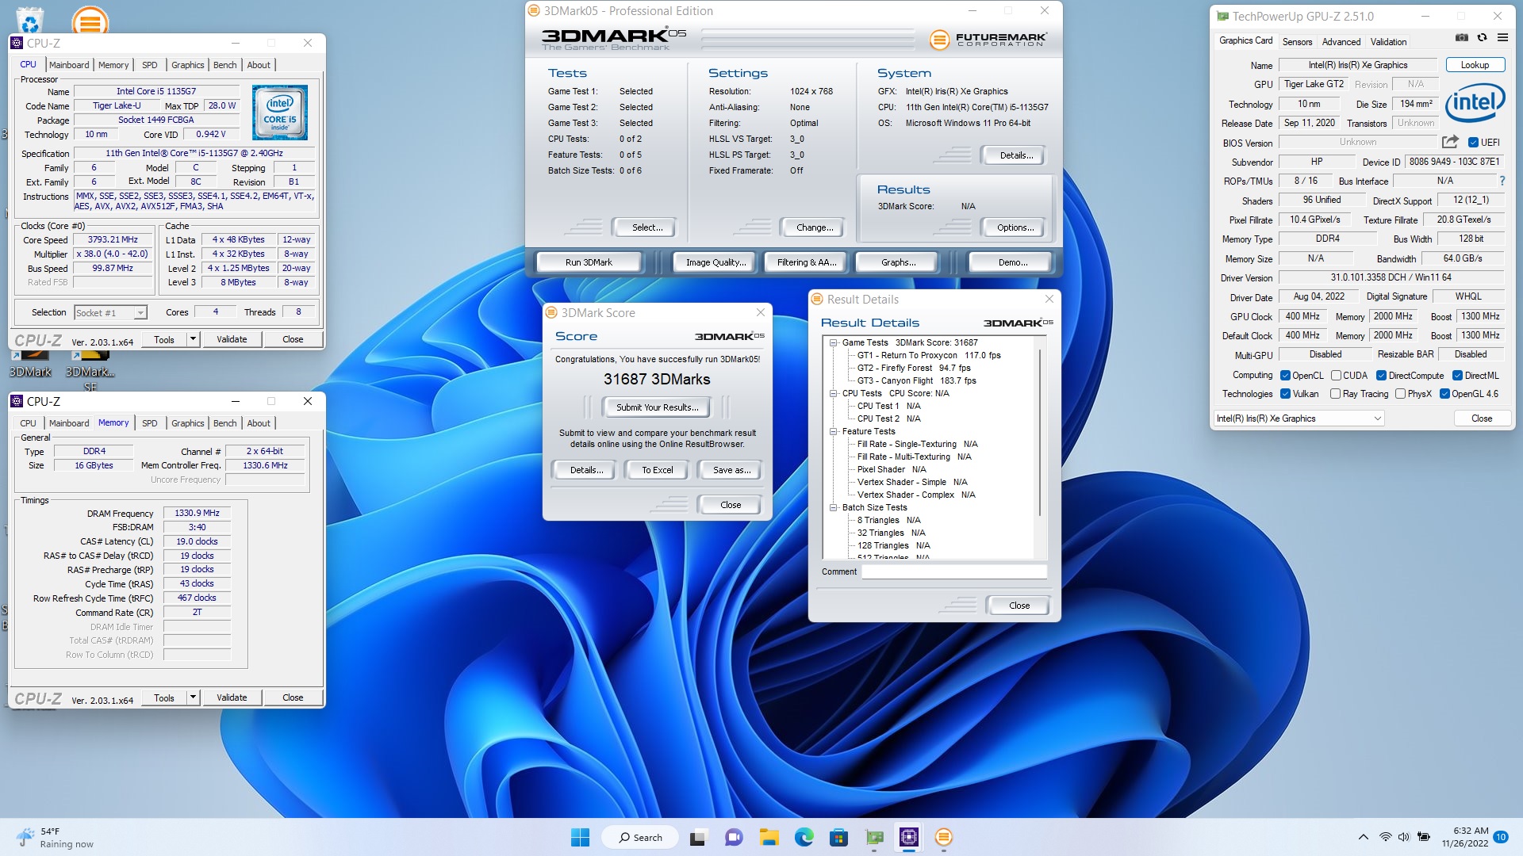Toggle the Vulkan checkbox
Image resolution: width=1523 pixels, height=856 pixels.
(x=1285, y=394)
